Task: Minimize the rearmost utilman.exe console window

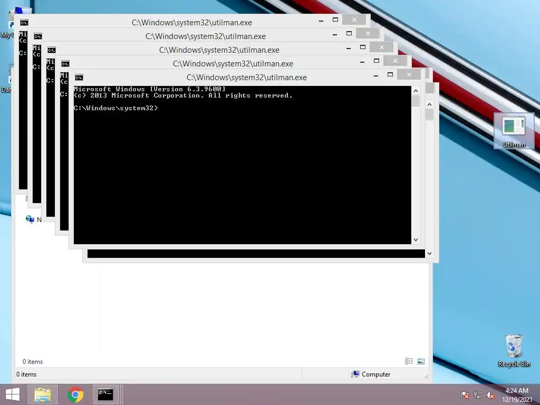Action: tap(321, 21)
